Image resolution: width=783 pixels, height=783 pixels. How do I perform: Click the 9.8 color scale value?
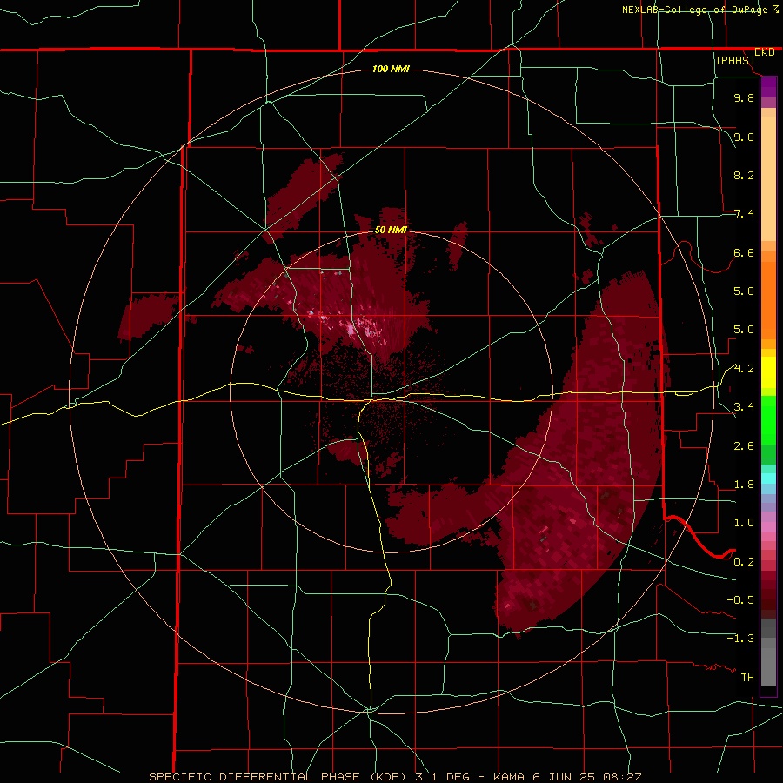[x=744, y=97]
